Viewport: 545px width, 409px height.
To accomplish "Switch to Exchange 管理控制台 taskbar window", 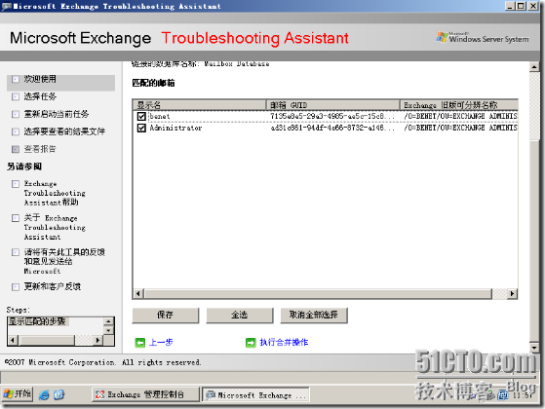I will 145,394.
